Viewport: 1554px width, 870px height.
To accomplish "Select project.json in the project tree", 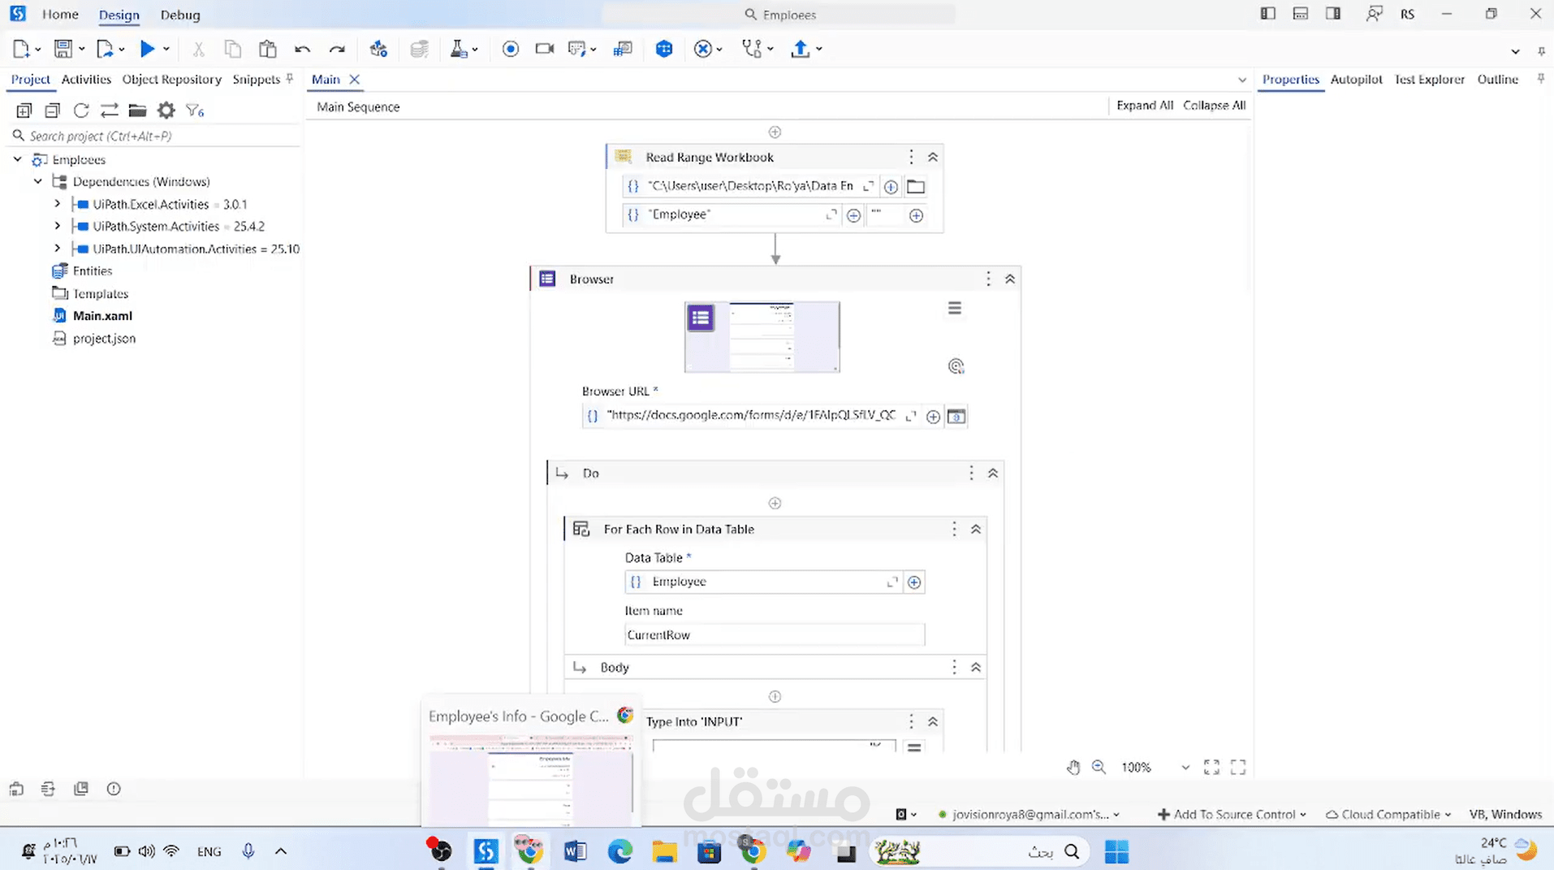I will 104,339.
